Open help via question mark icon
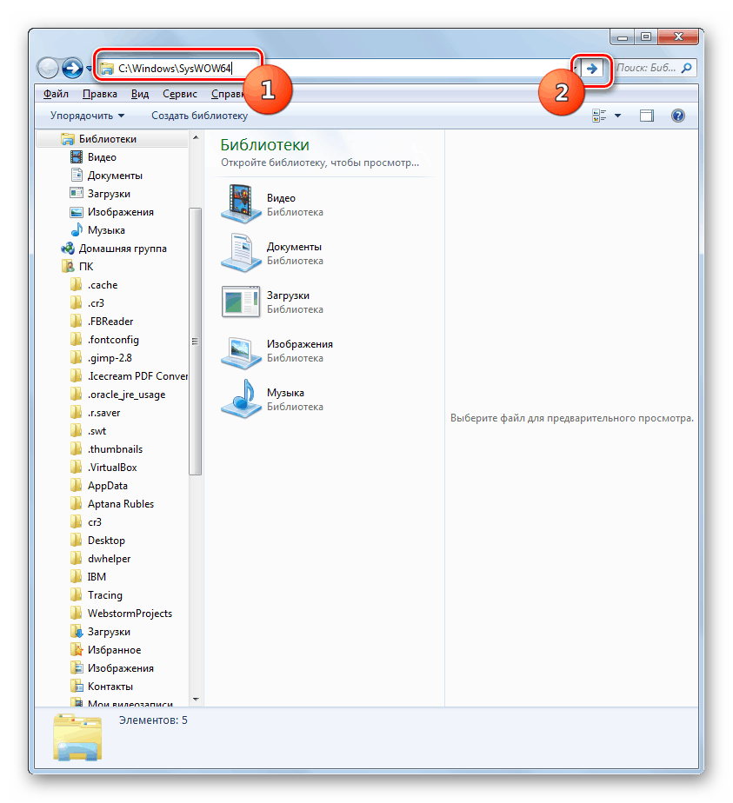The image size is (733, 803). coord(677,116)
